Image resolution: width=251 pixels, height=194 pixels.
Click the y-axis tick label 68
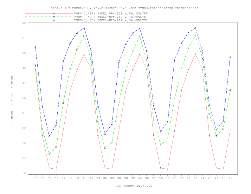point(24,98)
